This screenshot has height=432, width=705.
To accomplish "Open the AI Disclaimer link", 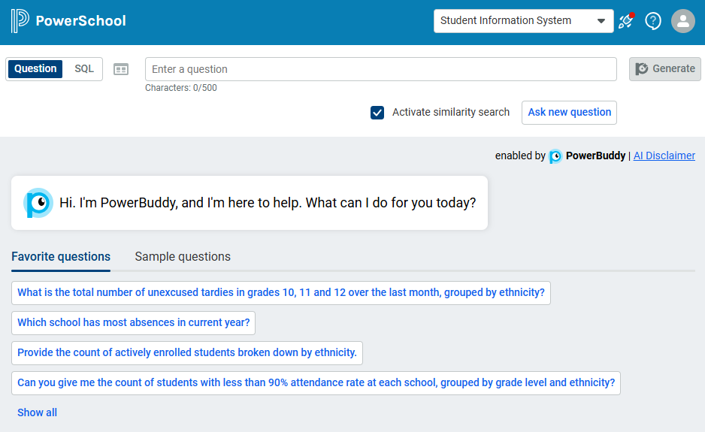I will pos(664,156).
